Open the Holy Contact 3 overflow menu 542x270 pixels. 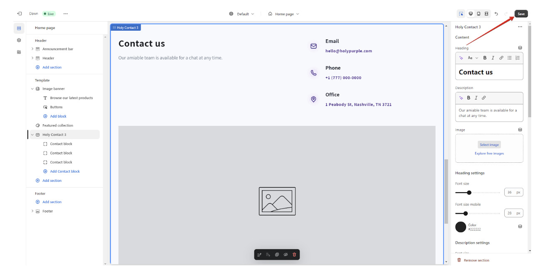[x=520, y=27]
